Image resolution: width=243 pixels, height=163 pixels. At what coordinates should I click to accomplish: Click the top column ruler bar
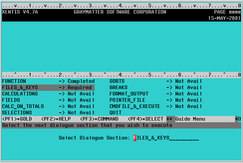pos(121,6)
